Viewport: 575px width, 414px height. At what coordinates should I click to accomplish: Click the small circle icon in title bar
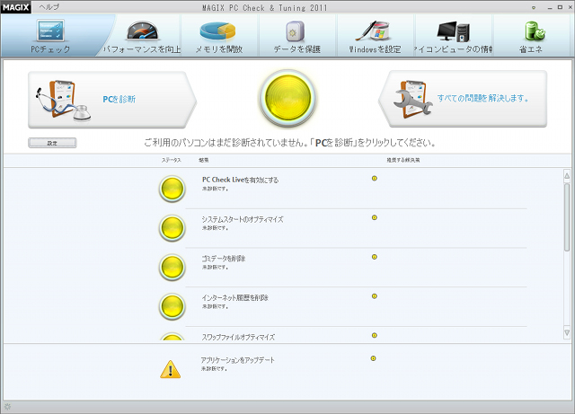[x=534, y=7]
